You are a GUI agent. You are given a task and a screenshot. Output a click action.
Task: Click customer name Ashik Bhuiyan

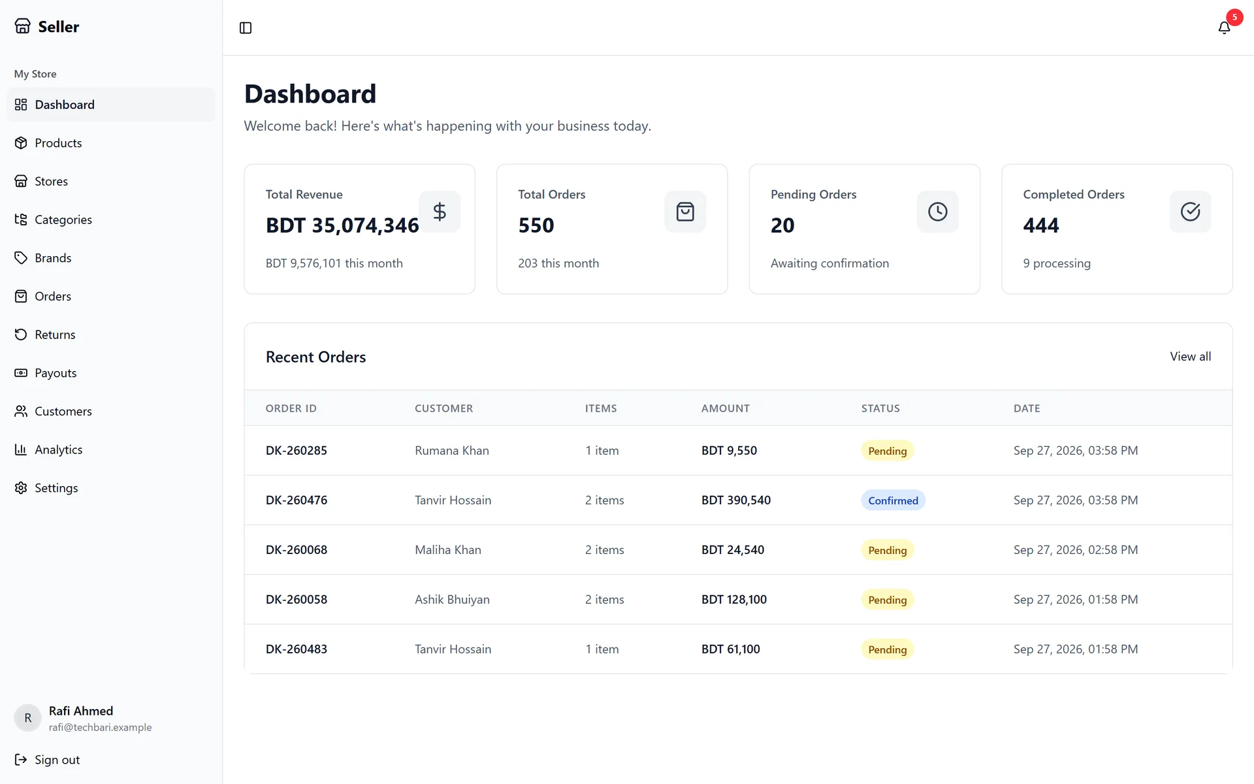tap(452, 599)
